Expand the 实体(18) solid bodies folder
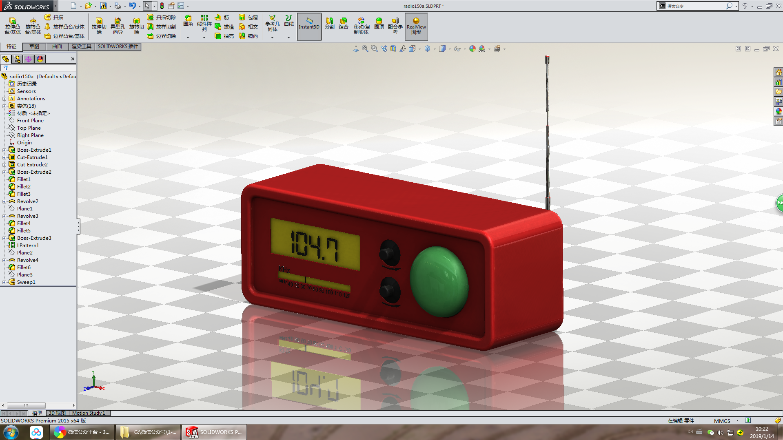The height and width of the screenshot is (440, 783). (4, 106)
